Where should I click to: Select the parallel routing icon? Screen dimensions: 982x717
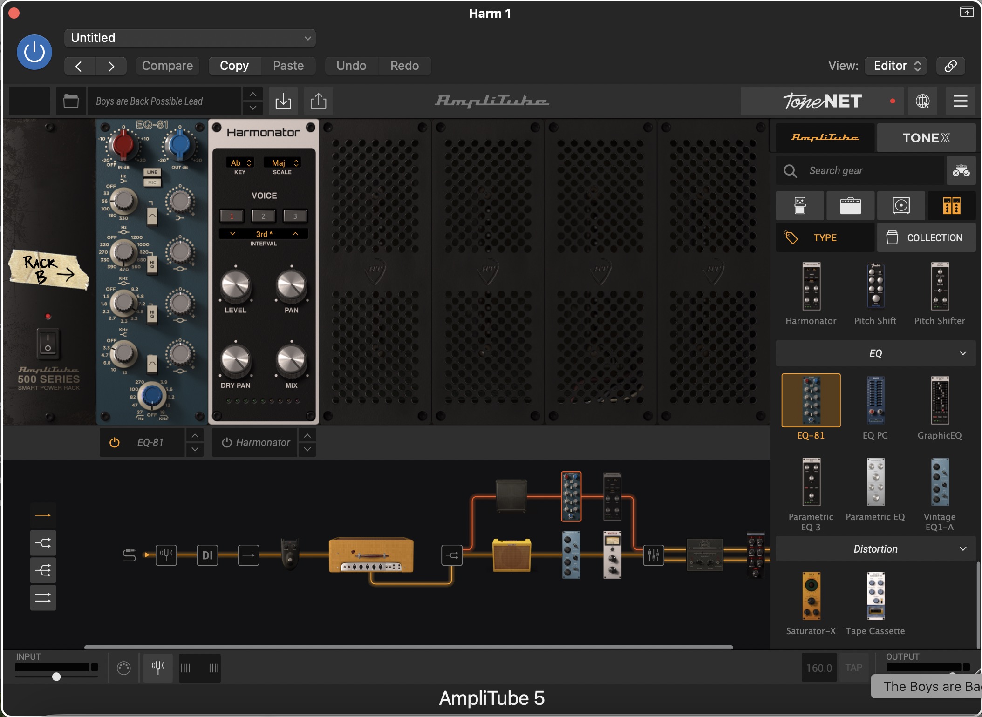(43, 598)
